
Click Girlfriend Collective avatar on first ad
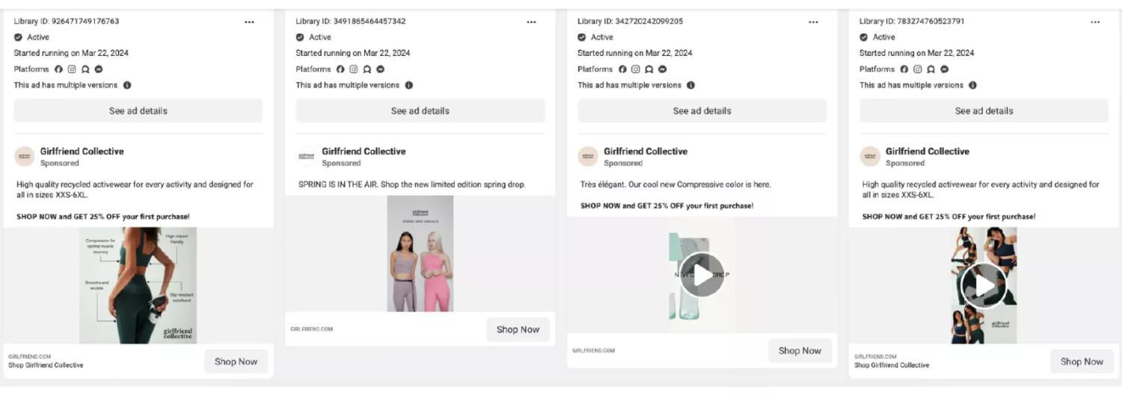pos(25,157)
